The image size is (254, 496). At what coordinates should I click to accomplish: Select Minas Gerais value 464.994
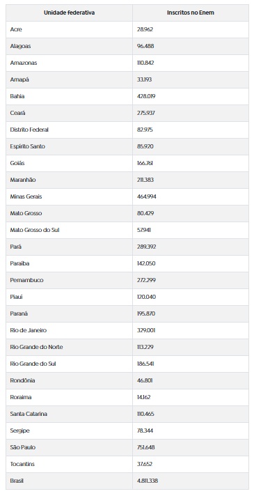[147, 196]
